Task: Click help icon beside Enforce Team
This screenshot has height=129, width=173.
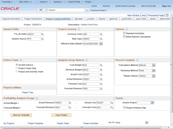Action: coord(21,60)
